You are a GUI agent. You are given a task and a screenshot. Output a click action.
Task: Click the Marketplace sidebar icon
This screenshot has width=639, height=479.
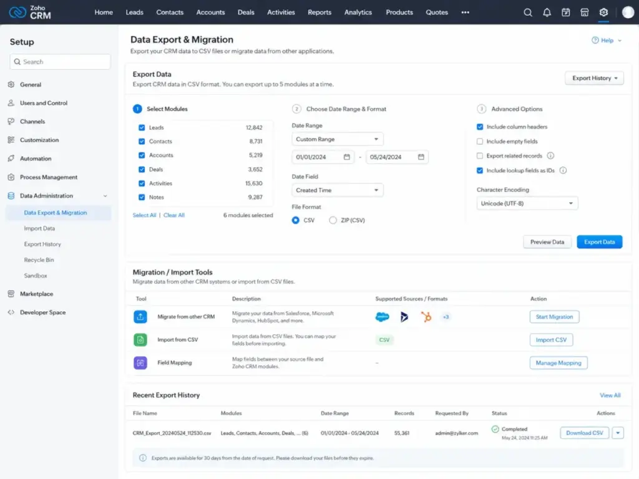click(11, 294)
